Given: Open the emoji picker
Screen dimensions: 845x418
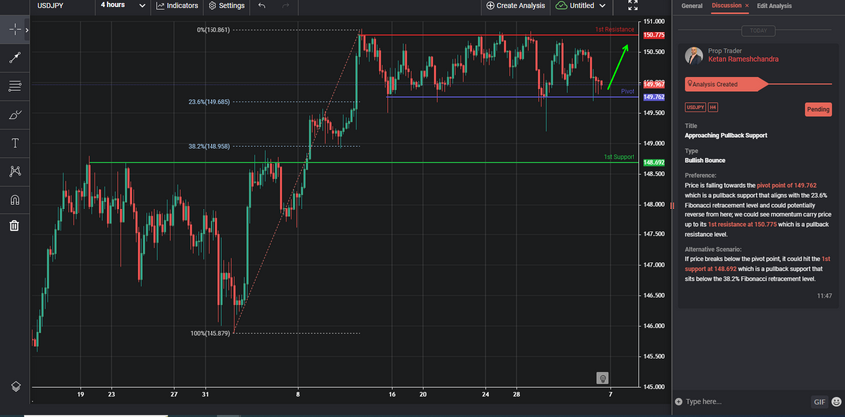Looking at the screenshot, I should pos(836,402).
